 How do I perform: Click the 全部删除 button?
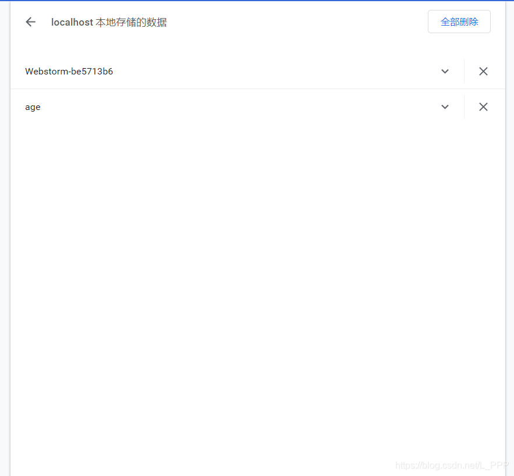point(459,22)
